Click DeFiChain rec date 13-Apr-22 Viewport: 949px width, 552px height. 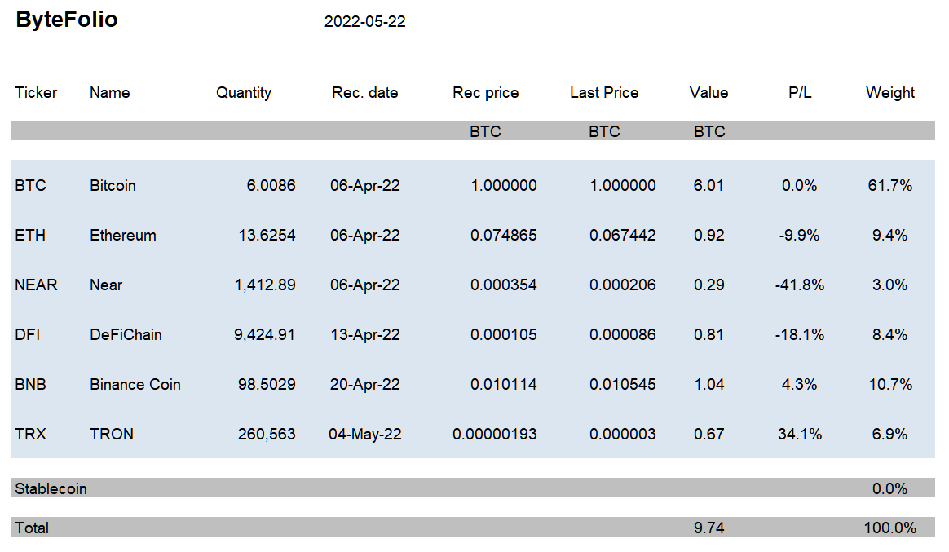pyautogui.click(x=365, y=335)
